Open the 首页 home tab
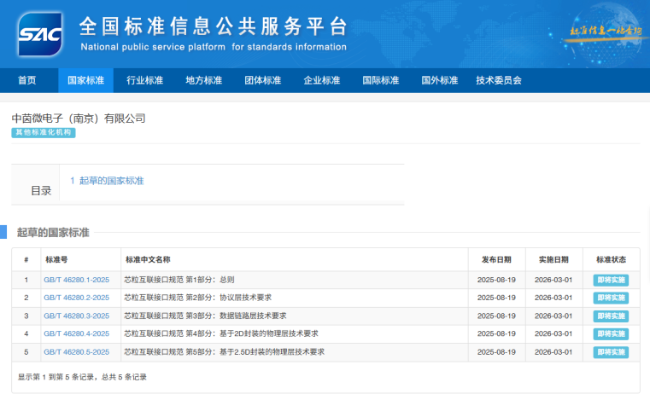 coord(27,80)
